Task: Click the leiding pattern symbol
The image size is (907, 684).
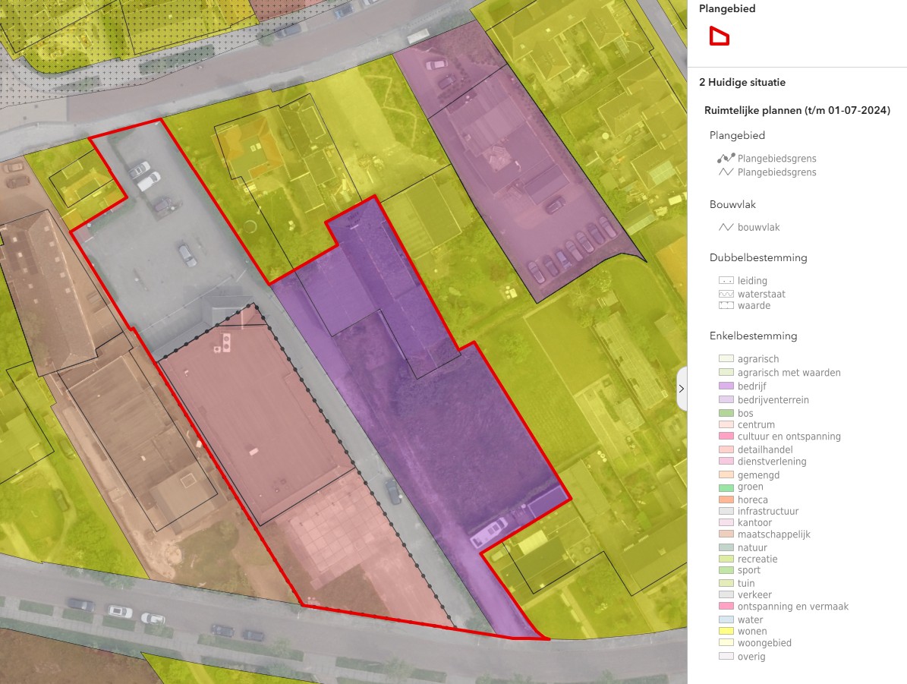Action: coord(726,281)
